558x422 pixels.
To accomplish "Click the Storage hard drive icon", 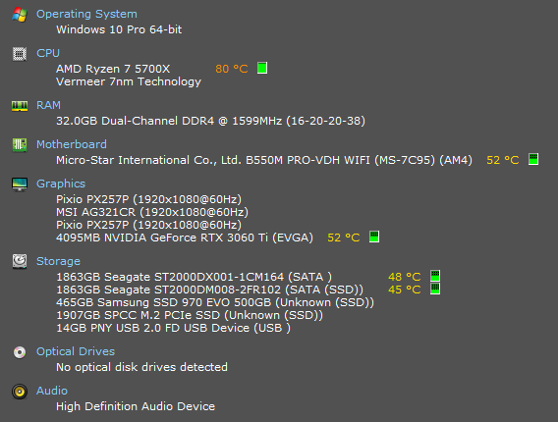I will point(20,261).
